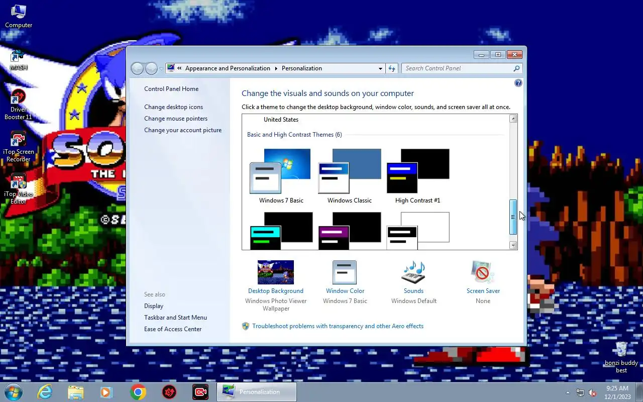Go back using the Back arrow button

[x=137, y=68]
